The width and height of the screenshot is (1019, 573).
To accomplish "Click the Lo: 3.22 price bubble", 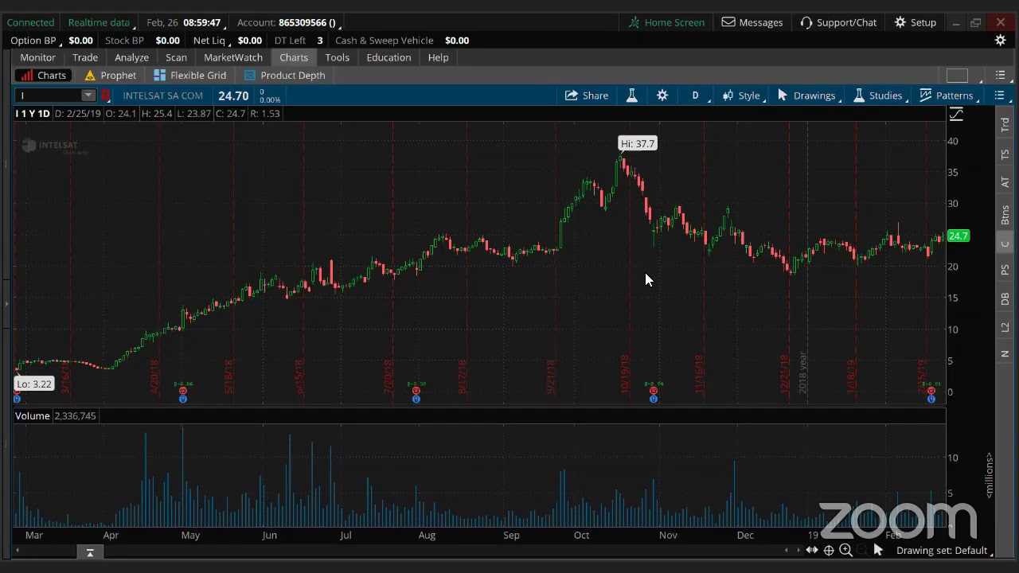I will click(34, 384).
